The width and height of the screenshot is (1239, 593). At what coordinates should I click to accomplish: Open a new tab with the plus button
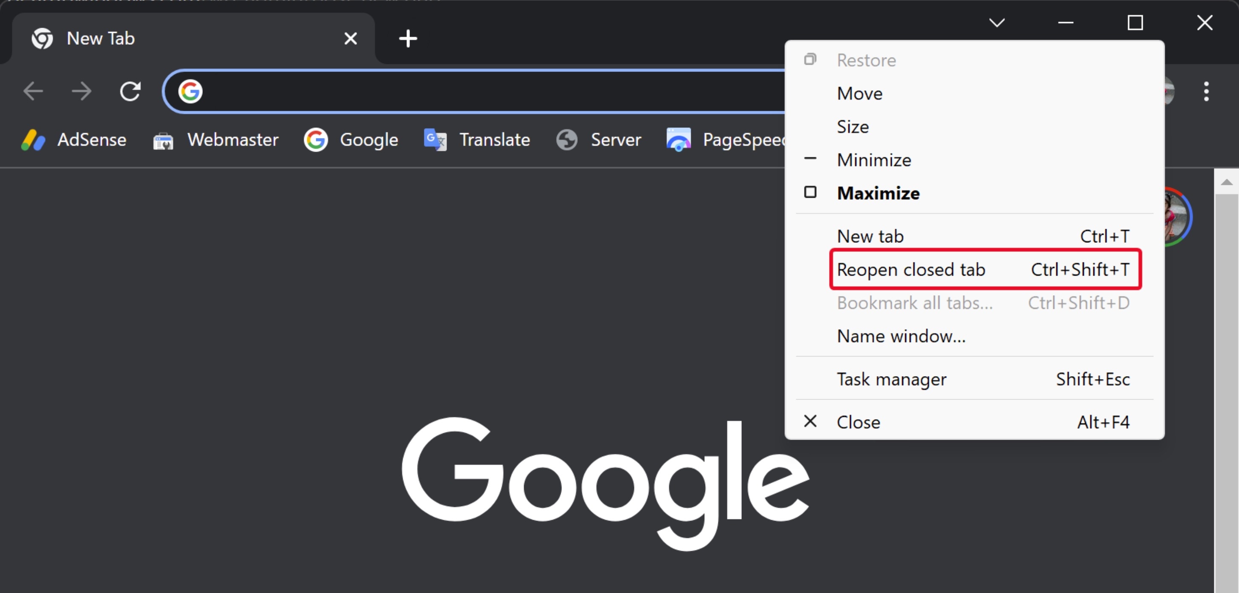click(x=407, y=38)
